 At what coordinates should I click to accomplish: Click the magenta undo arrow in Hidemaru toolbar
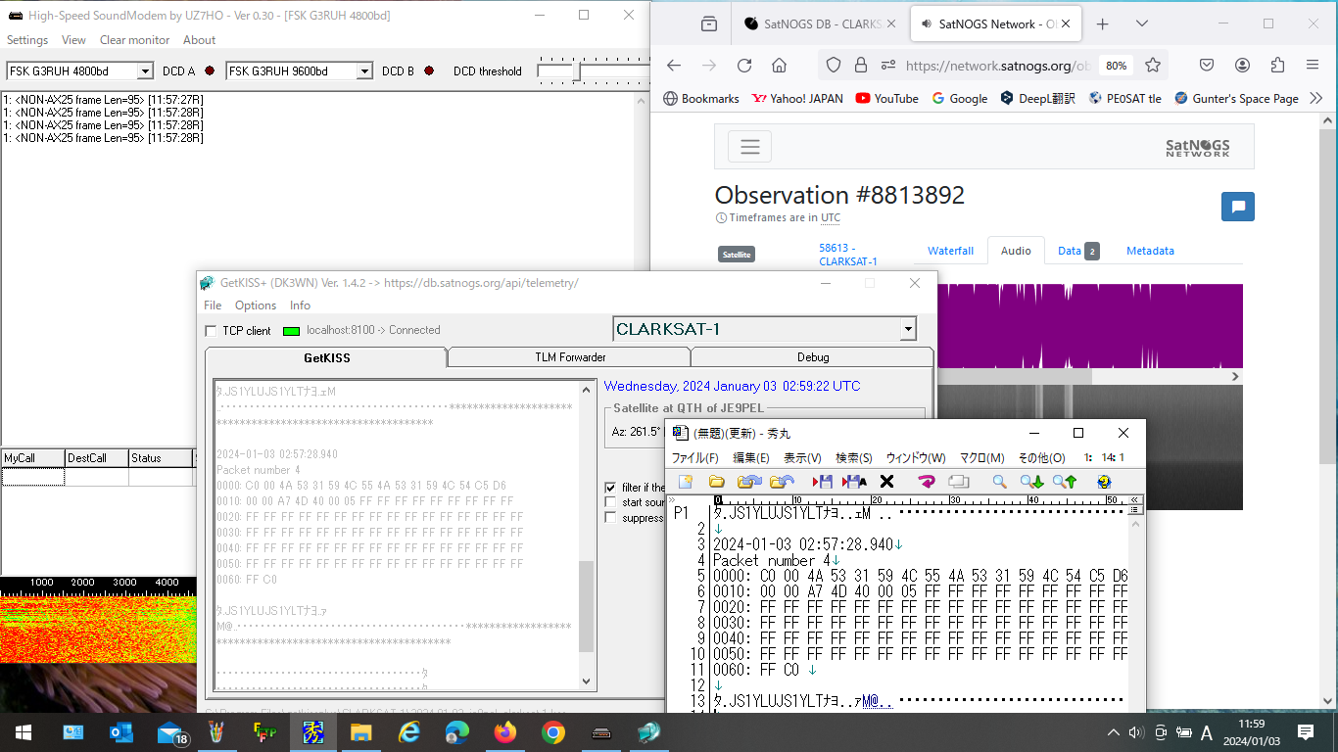[x=927, y=482]
